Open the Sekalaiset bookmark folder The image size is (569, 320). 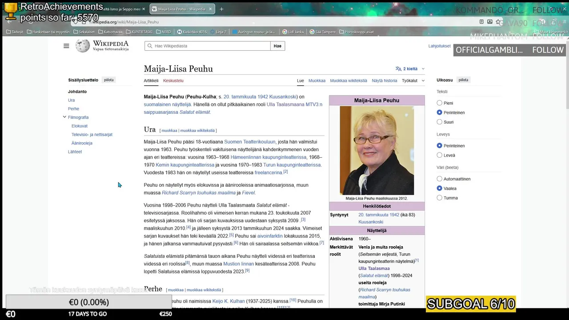click(x=84, y=32)
